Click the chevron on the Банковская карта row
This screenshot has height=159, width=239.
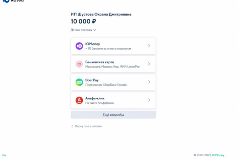[x=149, y=64]
